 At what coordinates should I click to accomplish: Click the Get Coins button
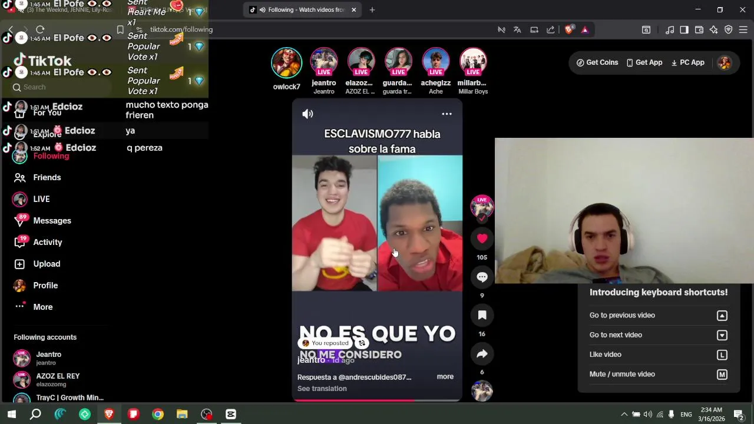[597, 62]
